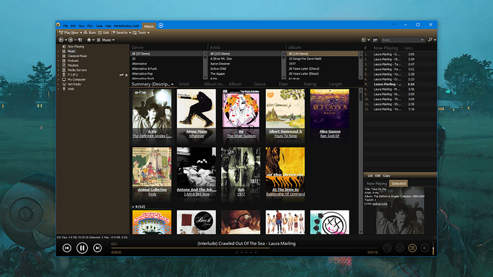Adjust the vertical volume slider
This screenshot has width=493, height=277.
[433, 248]
